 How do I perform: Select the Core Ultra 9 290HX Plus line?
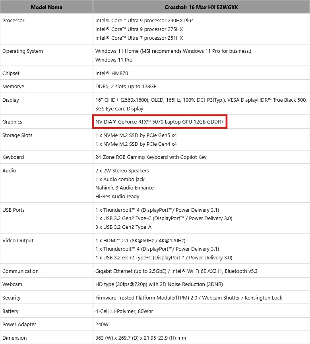[144, 20]
